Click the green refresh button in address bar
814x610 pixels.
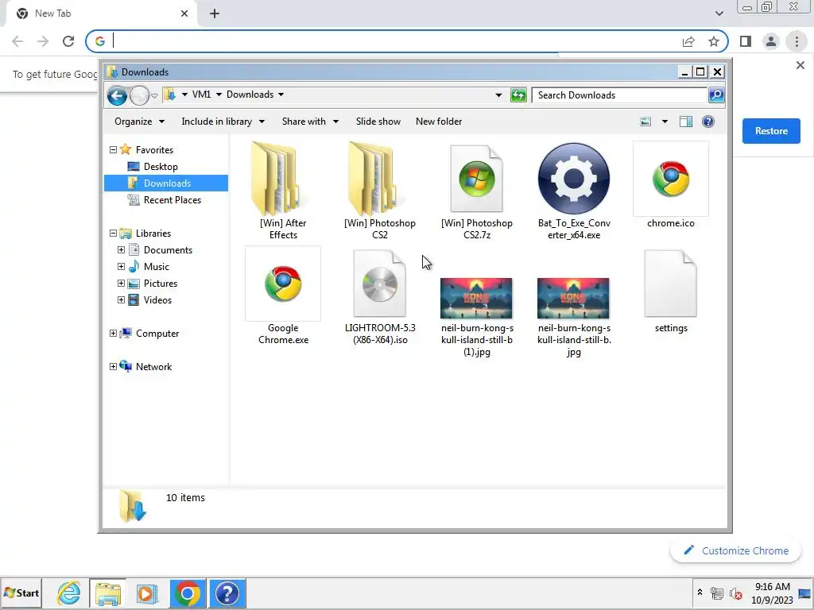[x=518, y=95]
